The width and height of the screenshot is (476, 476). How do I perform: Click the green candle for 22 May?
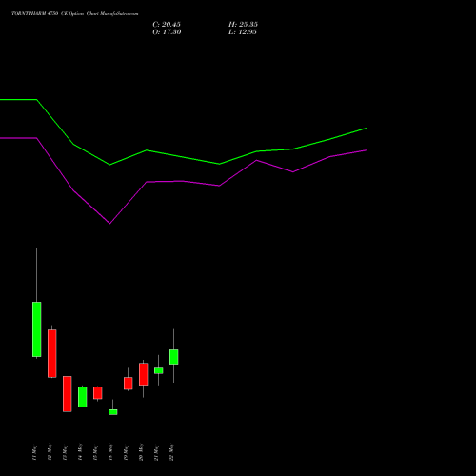pos(174,357)
